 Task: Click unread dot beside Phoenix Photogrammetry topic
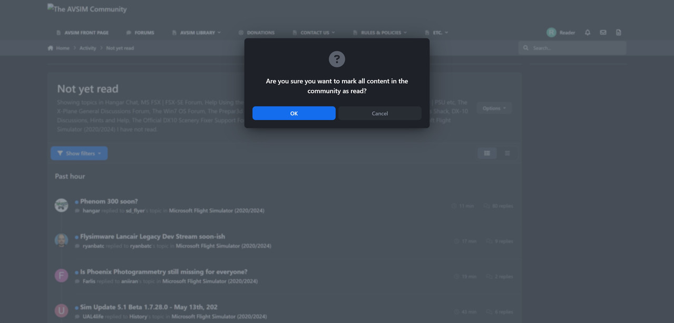pos(76,272)
